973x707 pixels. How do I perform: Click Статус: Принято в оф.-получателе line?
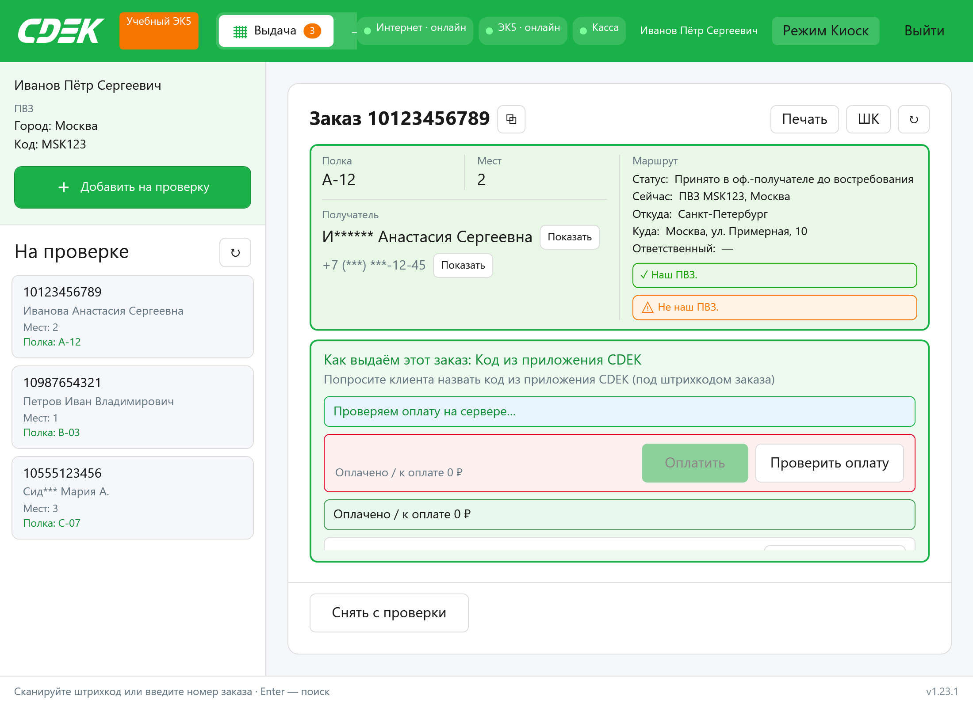coord(773,179)
